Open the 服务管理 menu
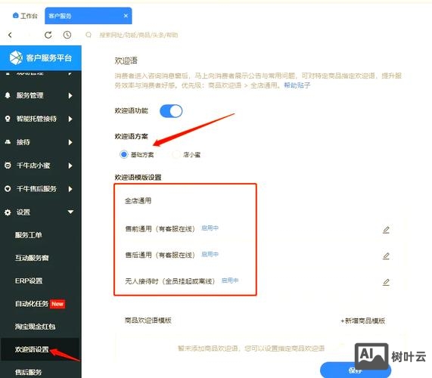Viewport: 432px width, 378px height. 30,95
